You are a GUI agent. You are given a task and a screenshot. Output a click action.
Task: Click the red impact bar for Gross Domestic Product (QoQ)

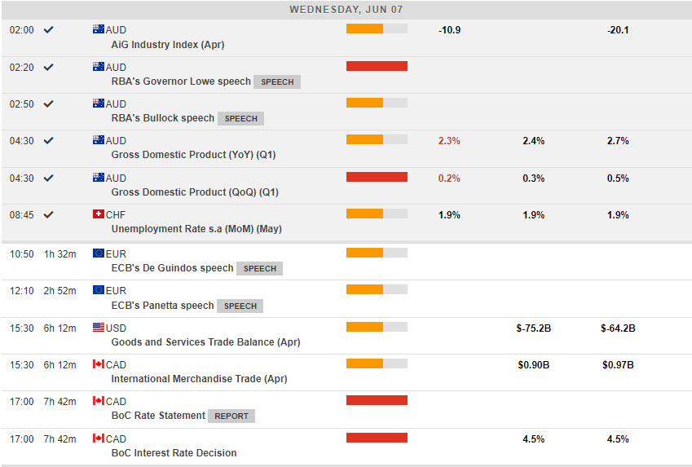[x=377, y=177]
